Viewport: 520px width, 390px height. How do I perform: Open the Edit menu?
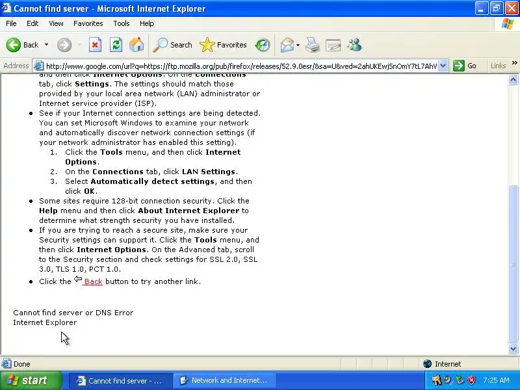point(32,23)
